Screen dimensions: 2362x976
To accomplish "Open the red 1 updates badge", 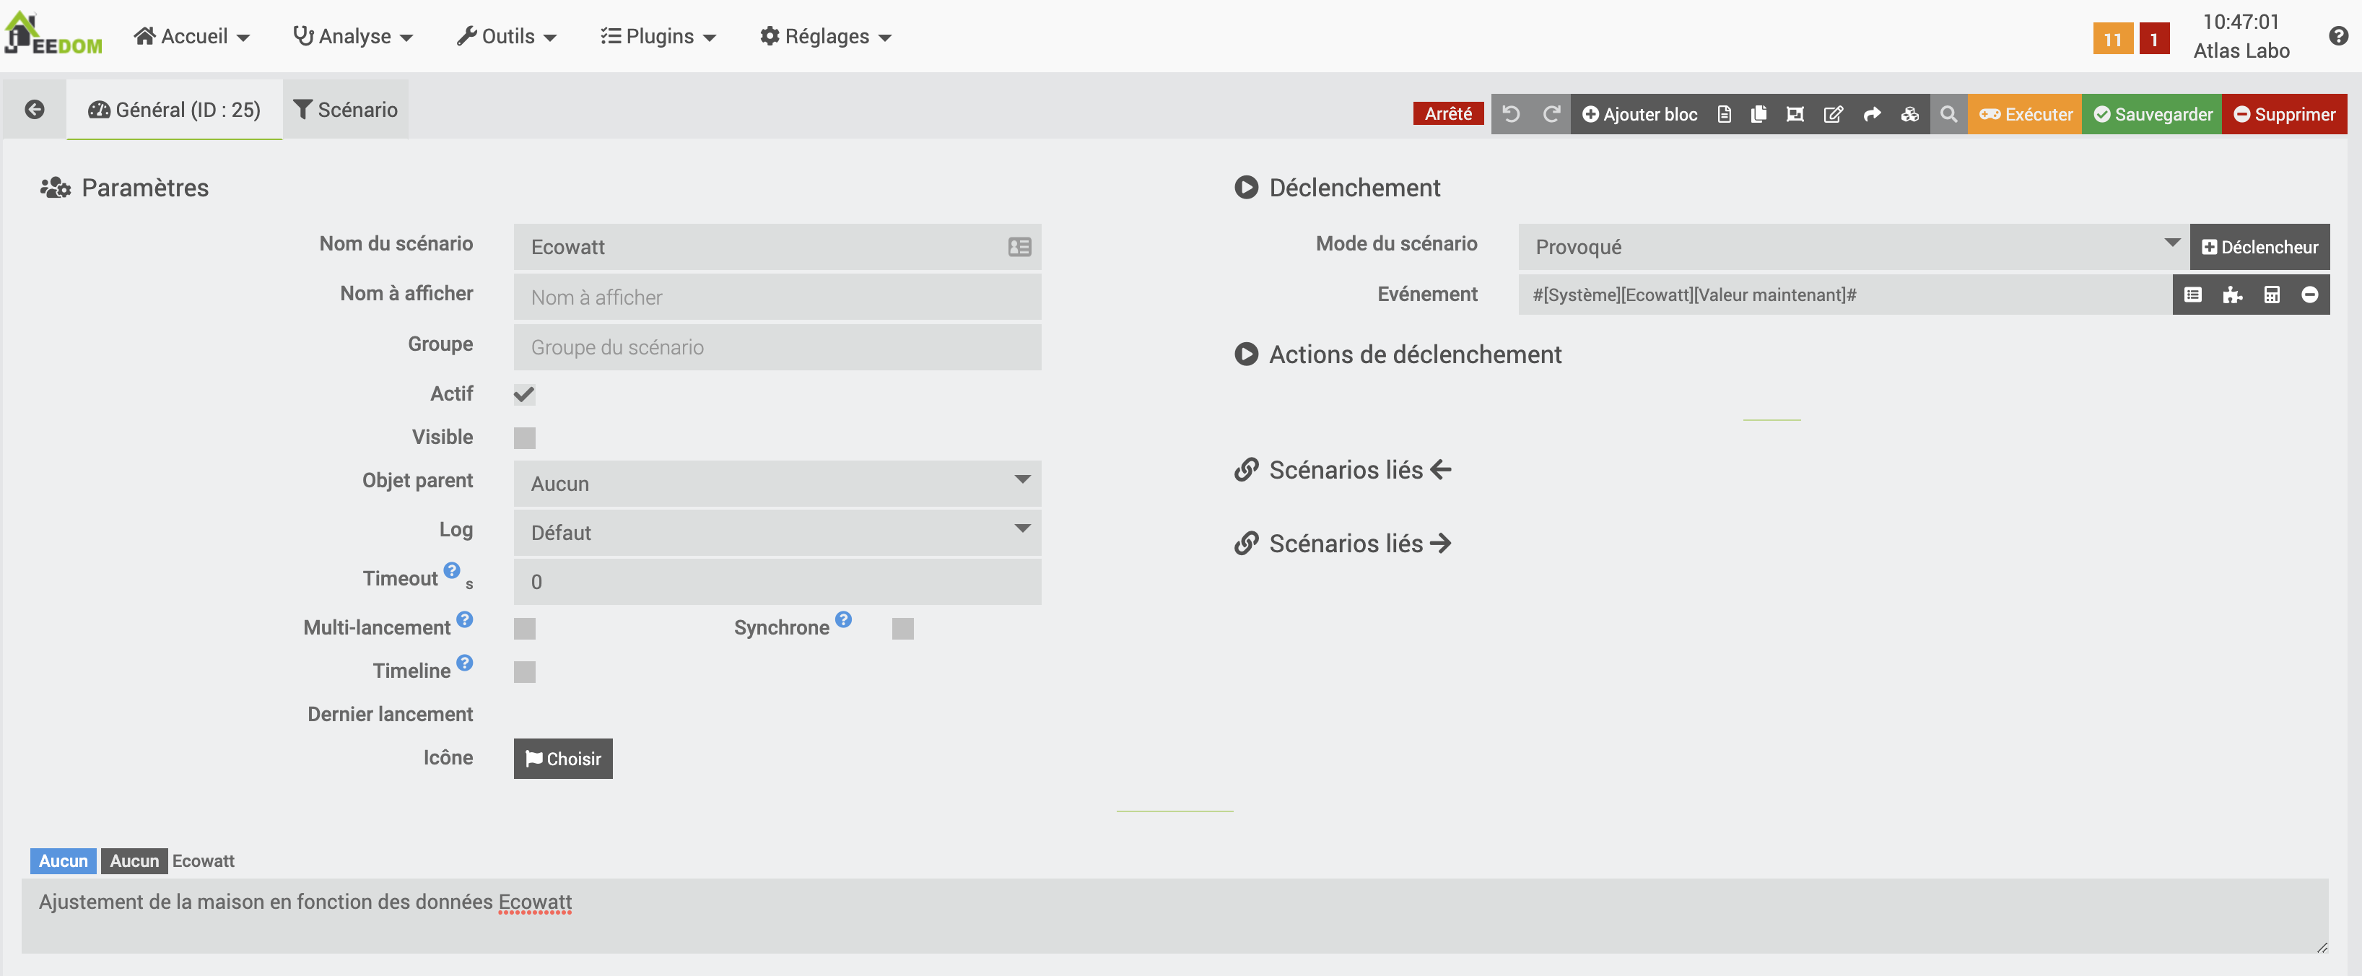I will click(2154, 38).
